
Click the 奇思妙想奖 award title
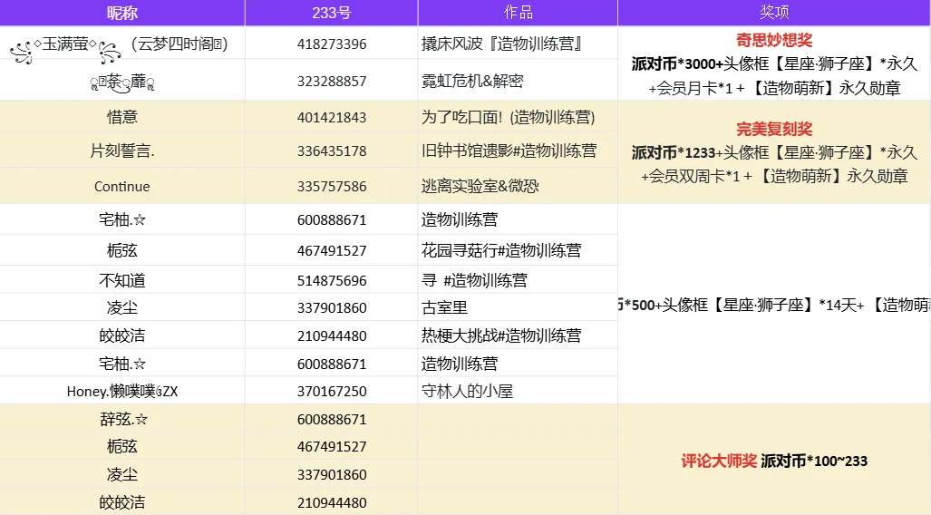click(x=774, y=41)
